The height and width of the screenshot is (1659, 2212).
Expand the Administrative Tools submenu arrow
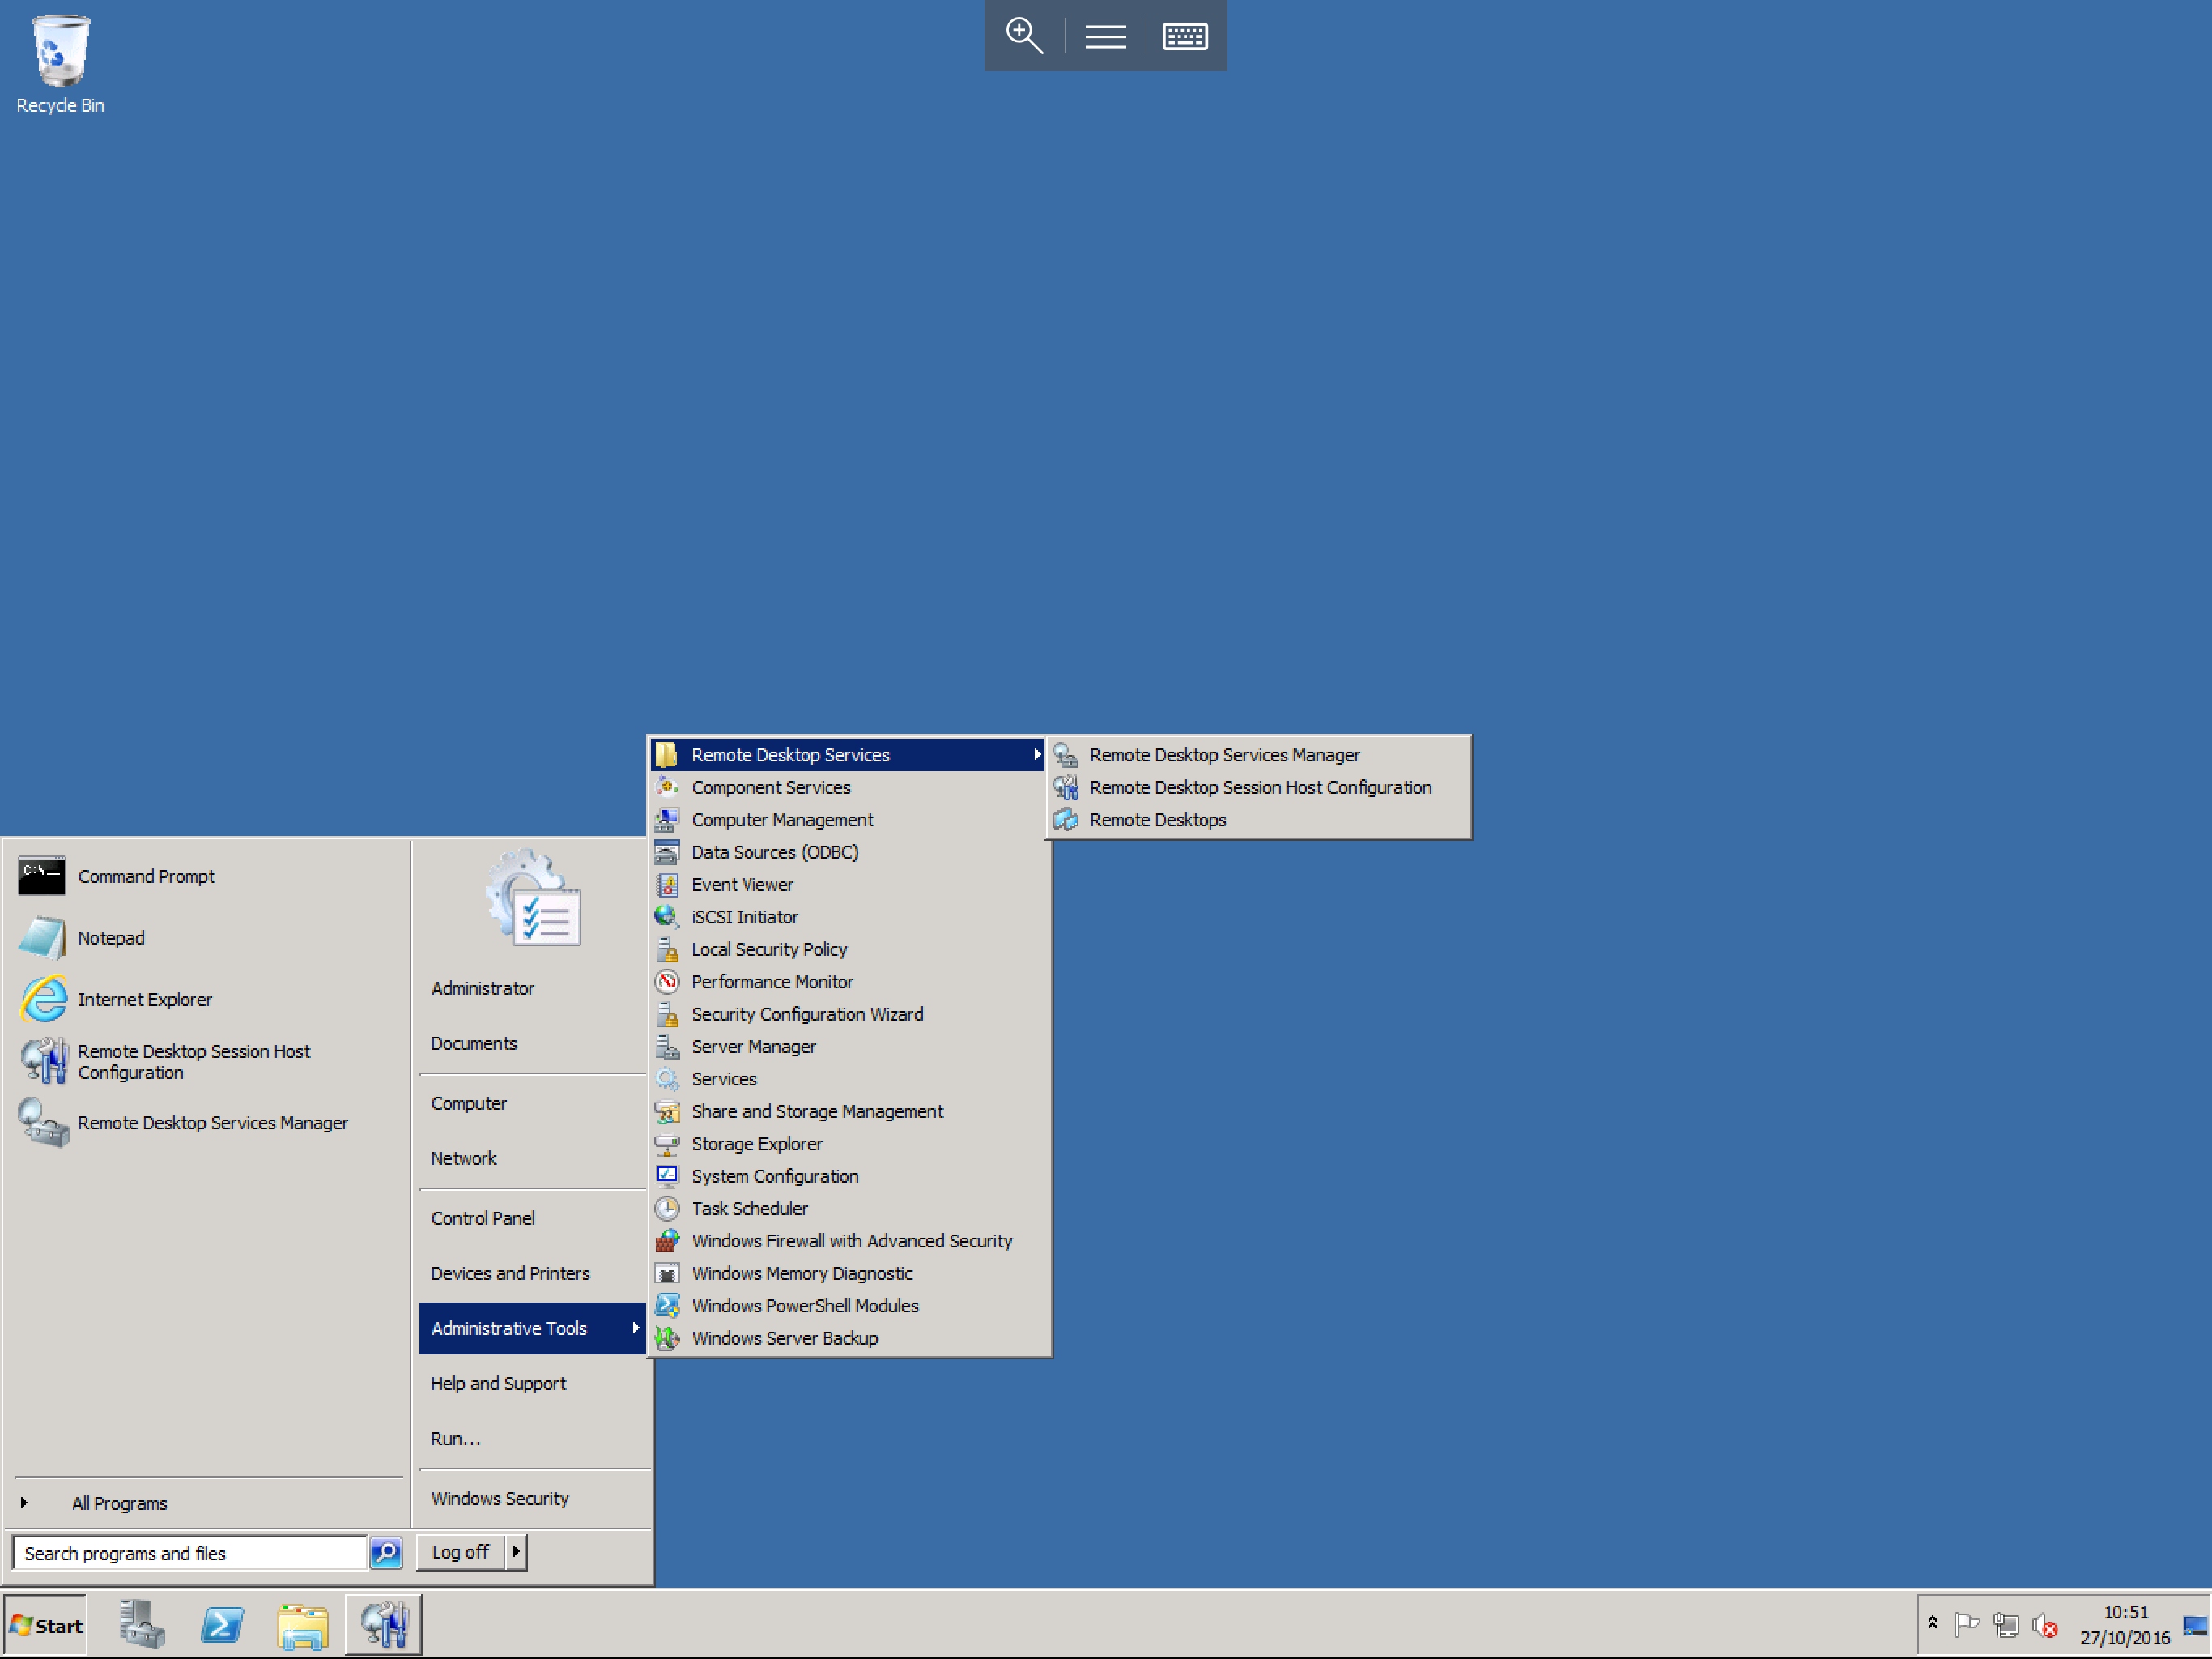click(x=635, y=1328)
